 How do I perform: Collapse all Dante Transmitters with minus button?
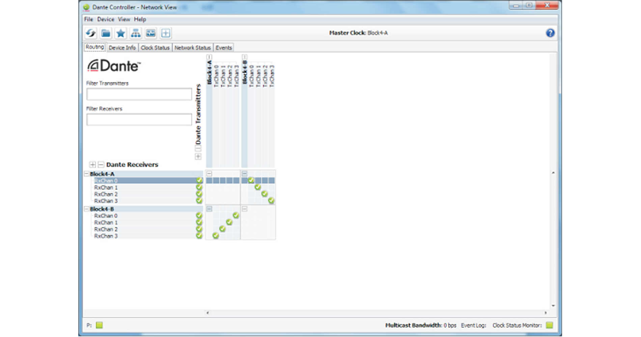(198, 149)
